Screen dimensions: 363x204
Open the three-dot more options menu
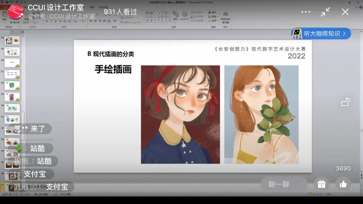pyautogui.click(x=306, y=12)
